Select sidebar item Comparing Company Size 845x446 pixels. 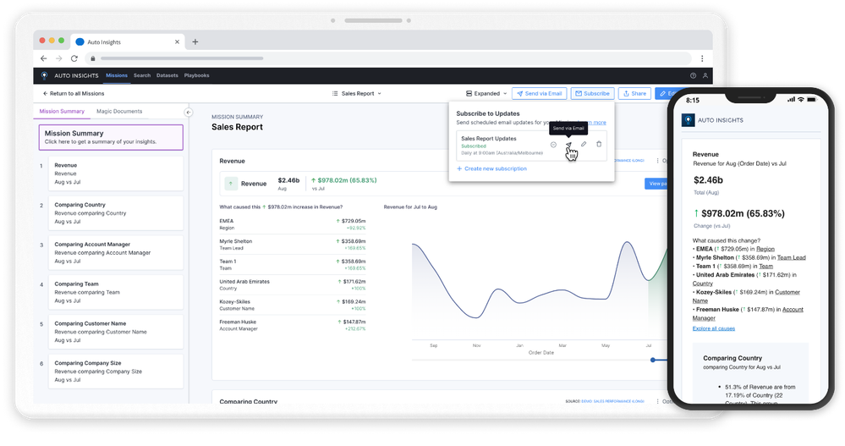click(116, 371)
